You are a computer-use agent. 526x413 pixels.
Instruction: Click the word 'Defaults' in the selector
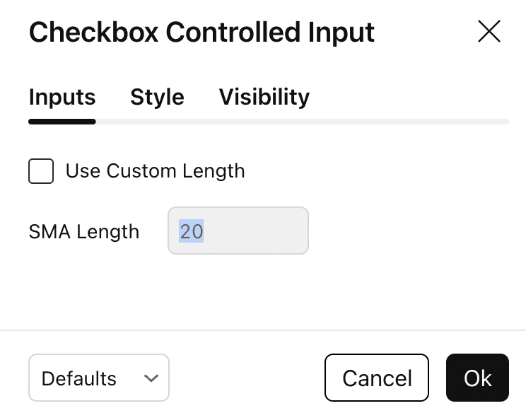click(78, 378)
